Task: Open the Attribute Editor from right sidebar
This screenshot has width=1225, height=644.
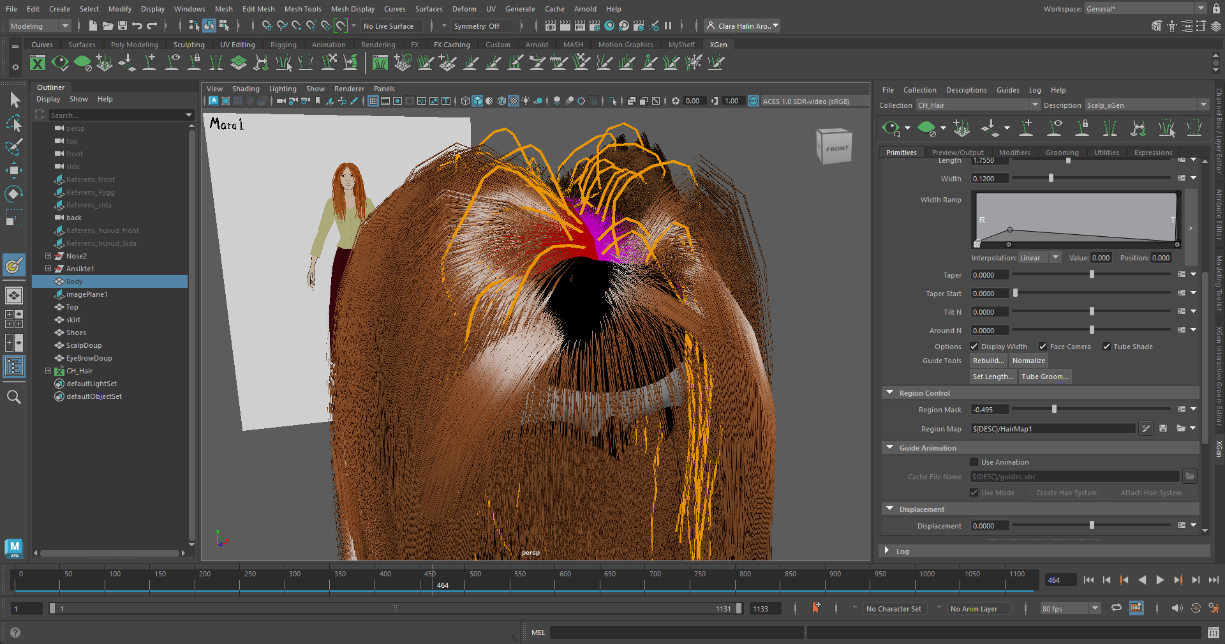Action: coord(1219,211)
